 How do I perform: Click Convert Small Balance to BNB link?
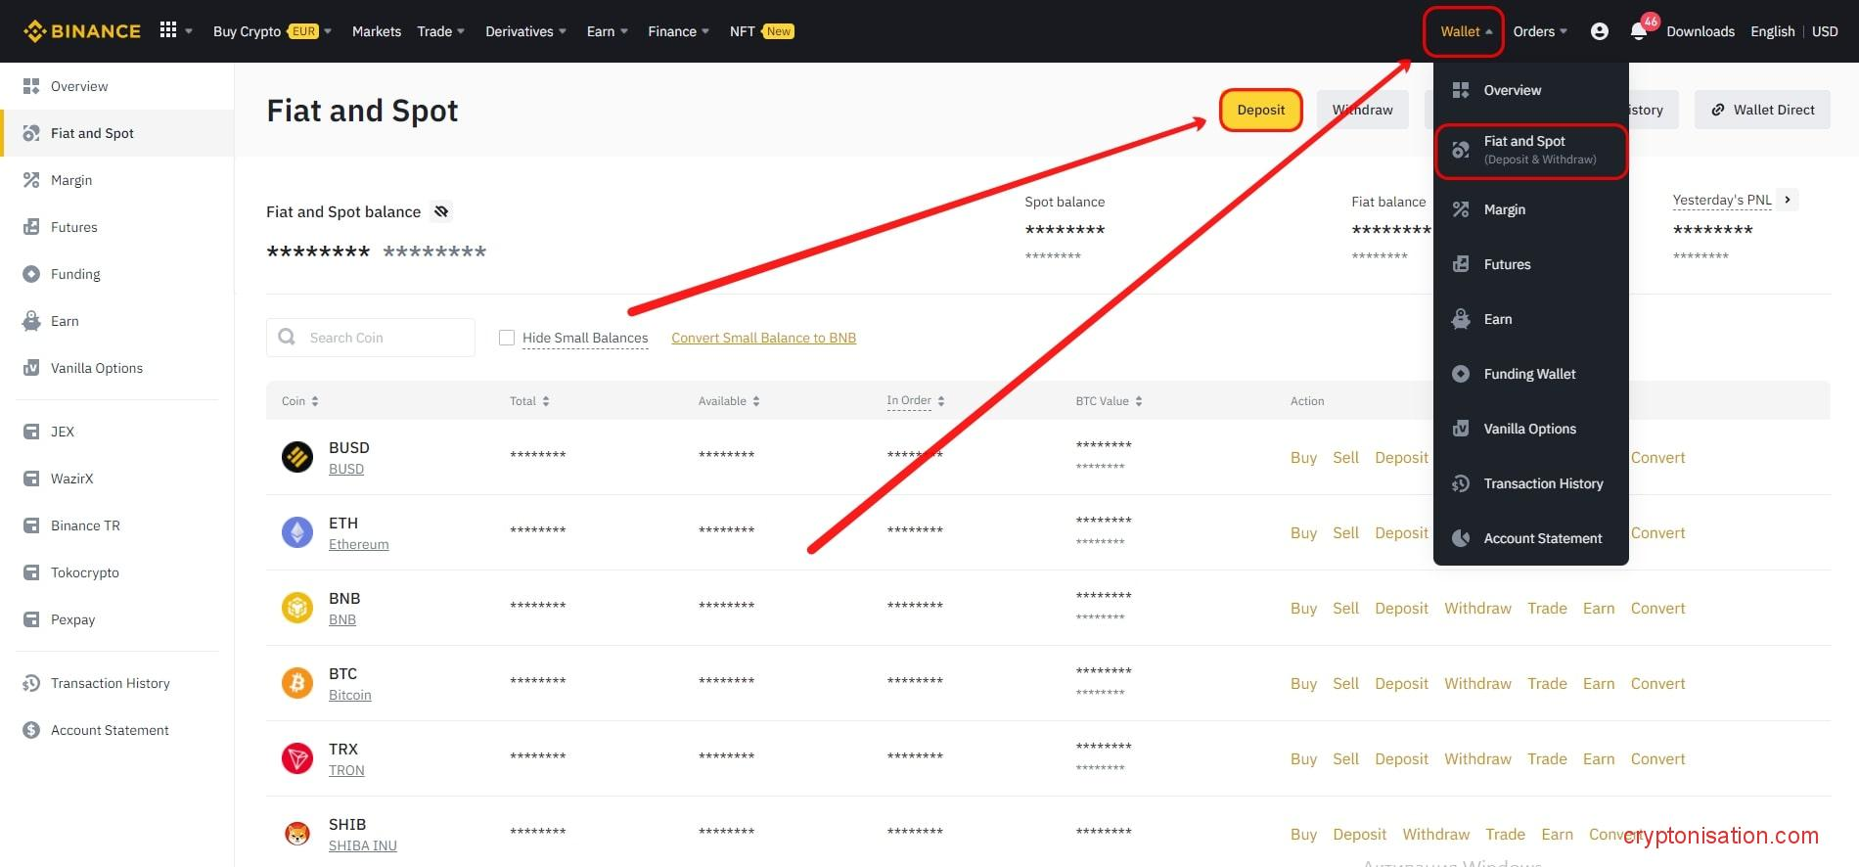(x=763, y=338)
